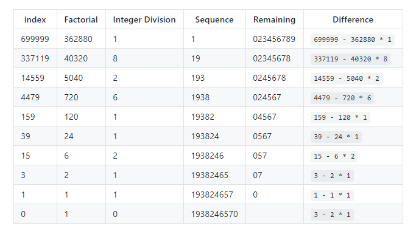Click the code "337119 - 40320 * 8"

[x=350, y=59]
